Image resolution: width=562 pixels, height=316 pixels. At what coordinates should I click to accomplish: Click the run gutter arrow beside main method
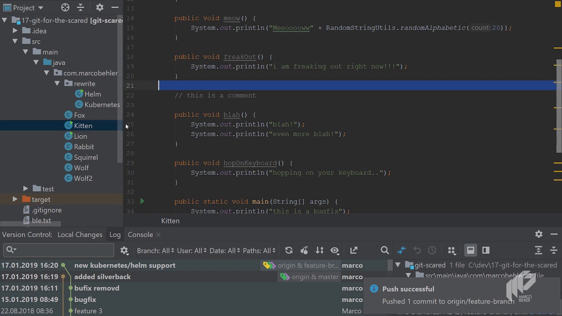coord(142,201)
